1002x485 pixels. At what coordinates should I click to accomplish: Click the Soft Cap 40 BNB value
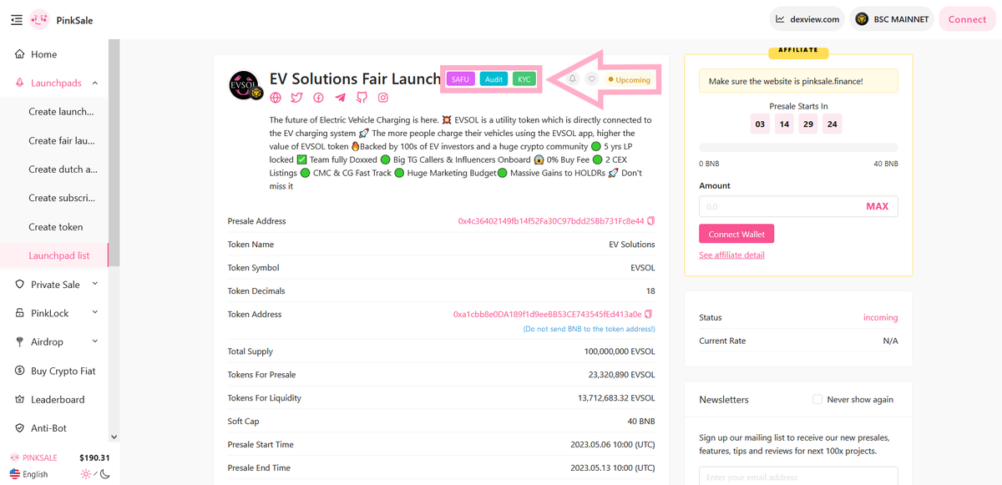pyautogui.click(x=640, y=422)
